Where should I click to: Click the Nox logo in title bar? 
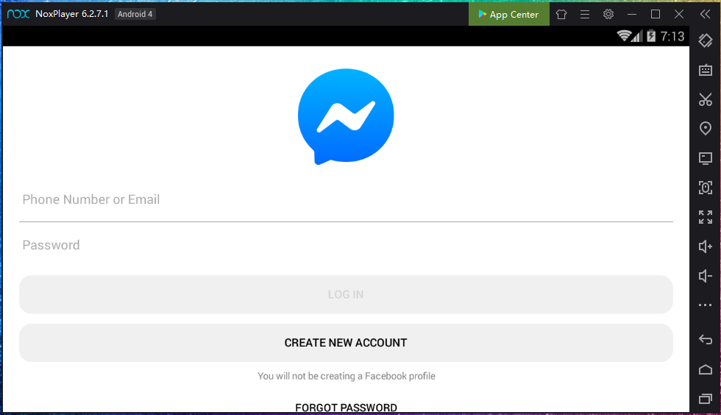pyautogui.click(x=18, y=14)
